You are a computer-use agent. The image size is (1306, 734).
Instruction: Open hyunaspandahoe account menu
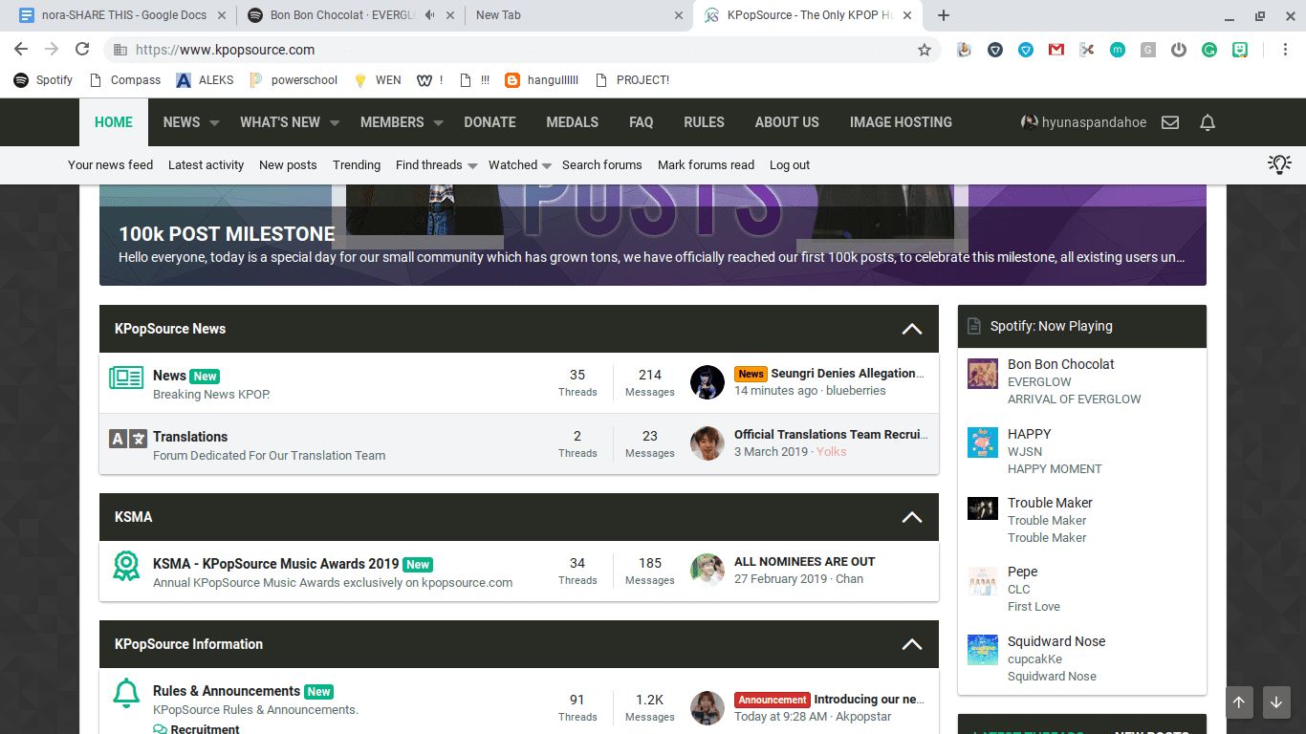(1083, 122)
